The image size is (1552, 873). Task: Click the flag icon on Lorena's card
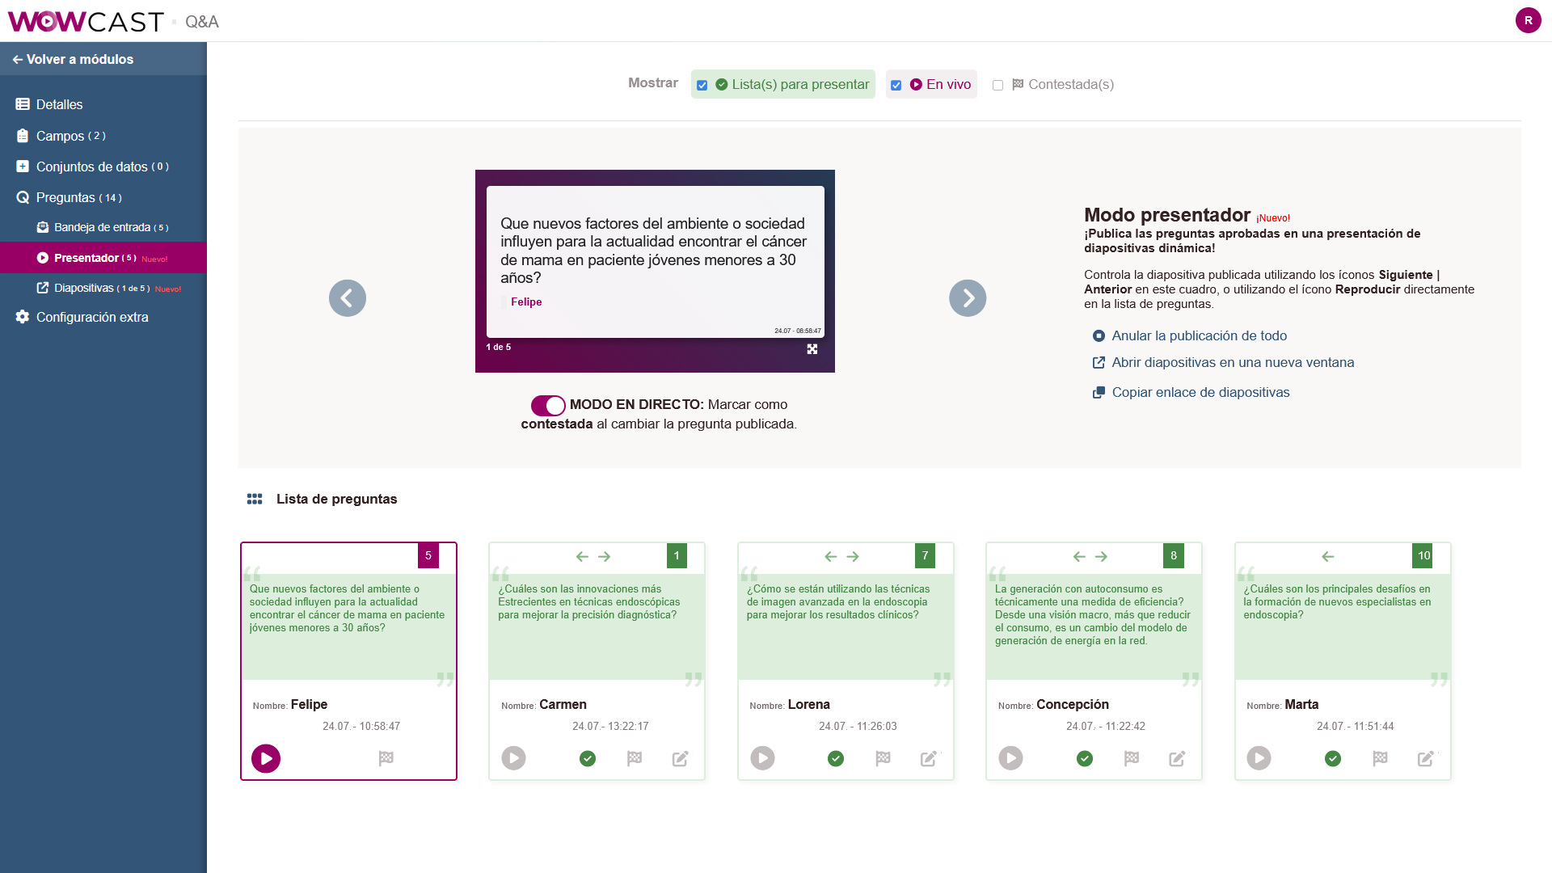click(883, 758)
